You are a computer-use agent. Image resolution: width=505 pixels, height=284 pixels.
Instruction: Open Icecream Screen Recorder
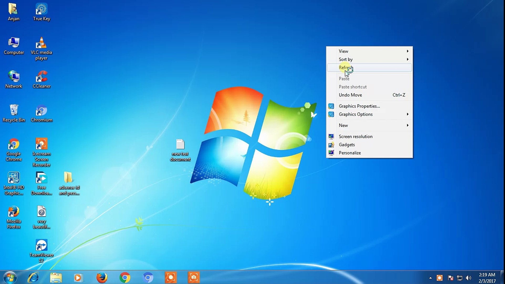[41, 144]
